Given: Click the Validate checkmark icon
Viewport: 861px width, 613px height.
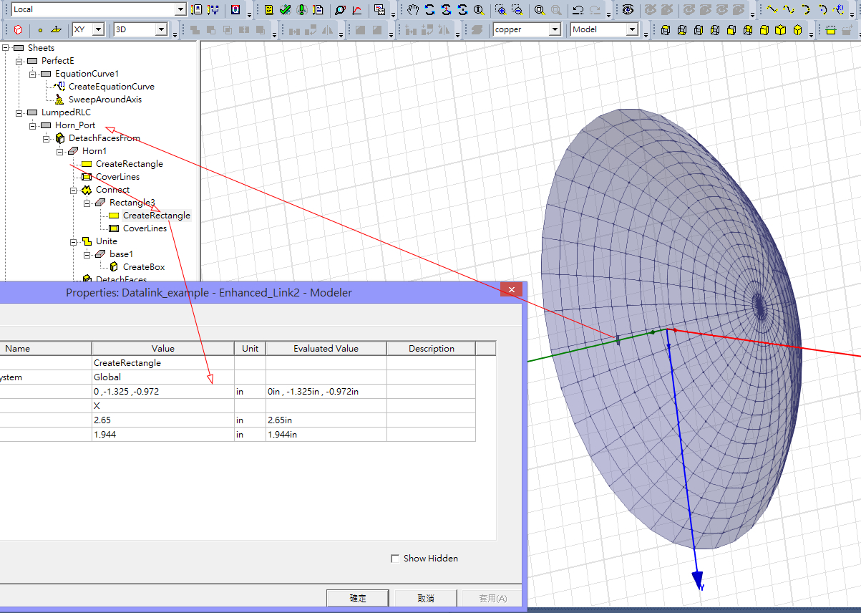Looking at the screenshot, I should point(285,10).
